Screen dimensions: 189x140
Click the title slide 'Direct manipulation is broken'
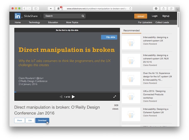coord(66,50)
